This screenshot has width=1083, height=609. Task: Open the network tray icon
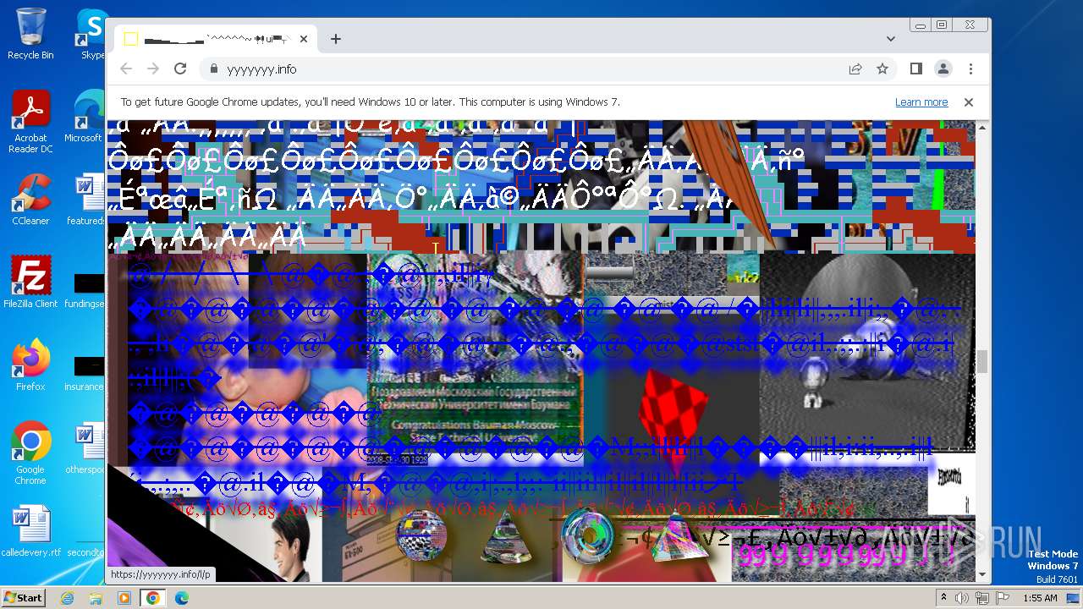click(982, 598)
